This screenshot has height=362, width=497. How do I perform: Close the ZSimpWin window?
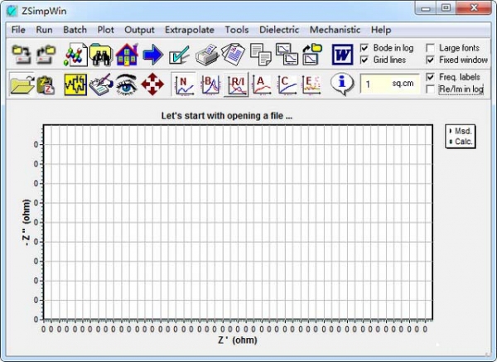pos(474,8)
